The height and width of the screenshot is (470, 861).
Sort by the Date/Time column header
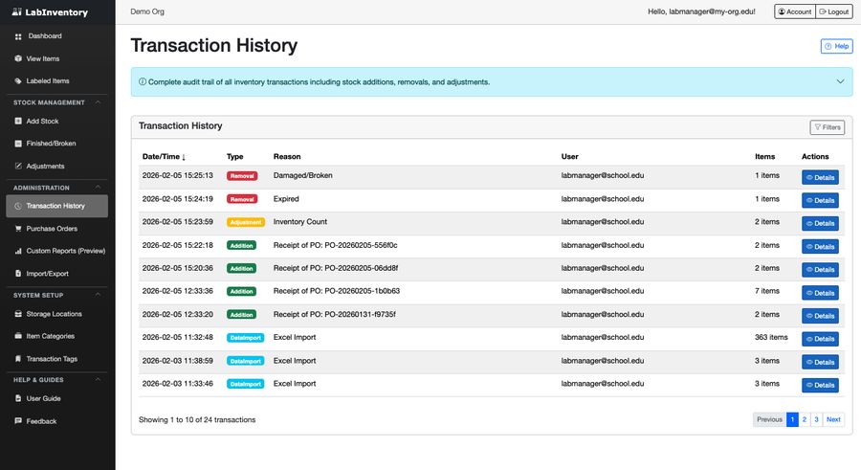pos(164,157)
